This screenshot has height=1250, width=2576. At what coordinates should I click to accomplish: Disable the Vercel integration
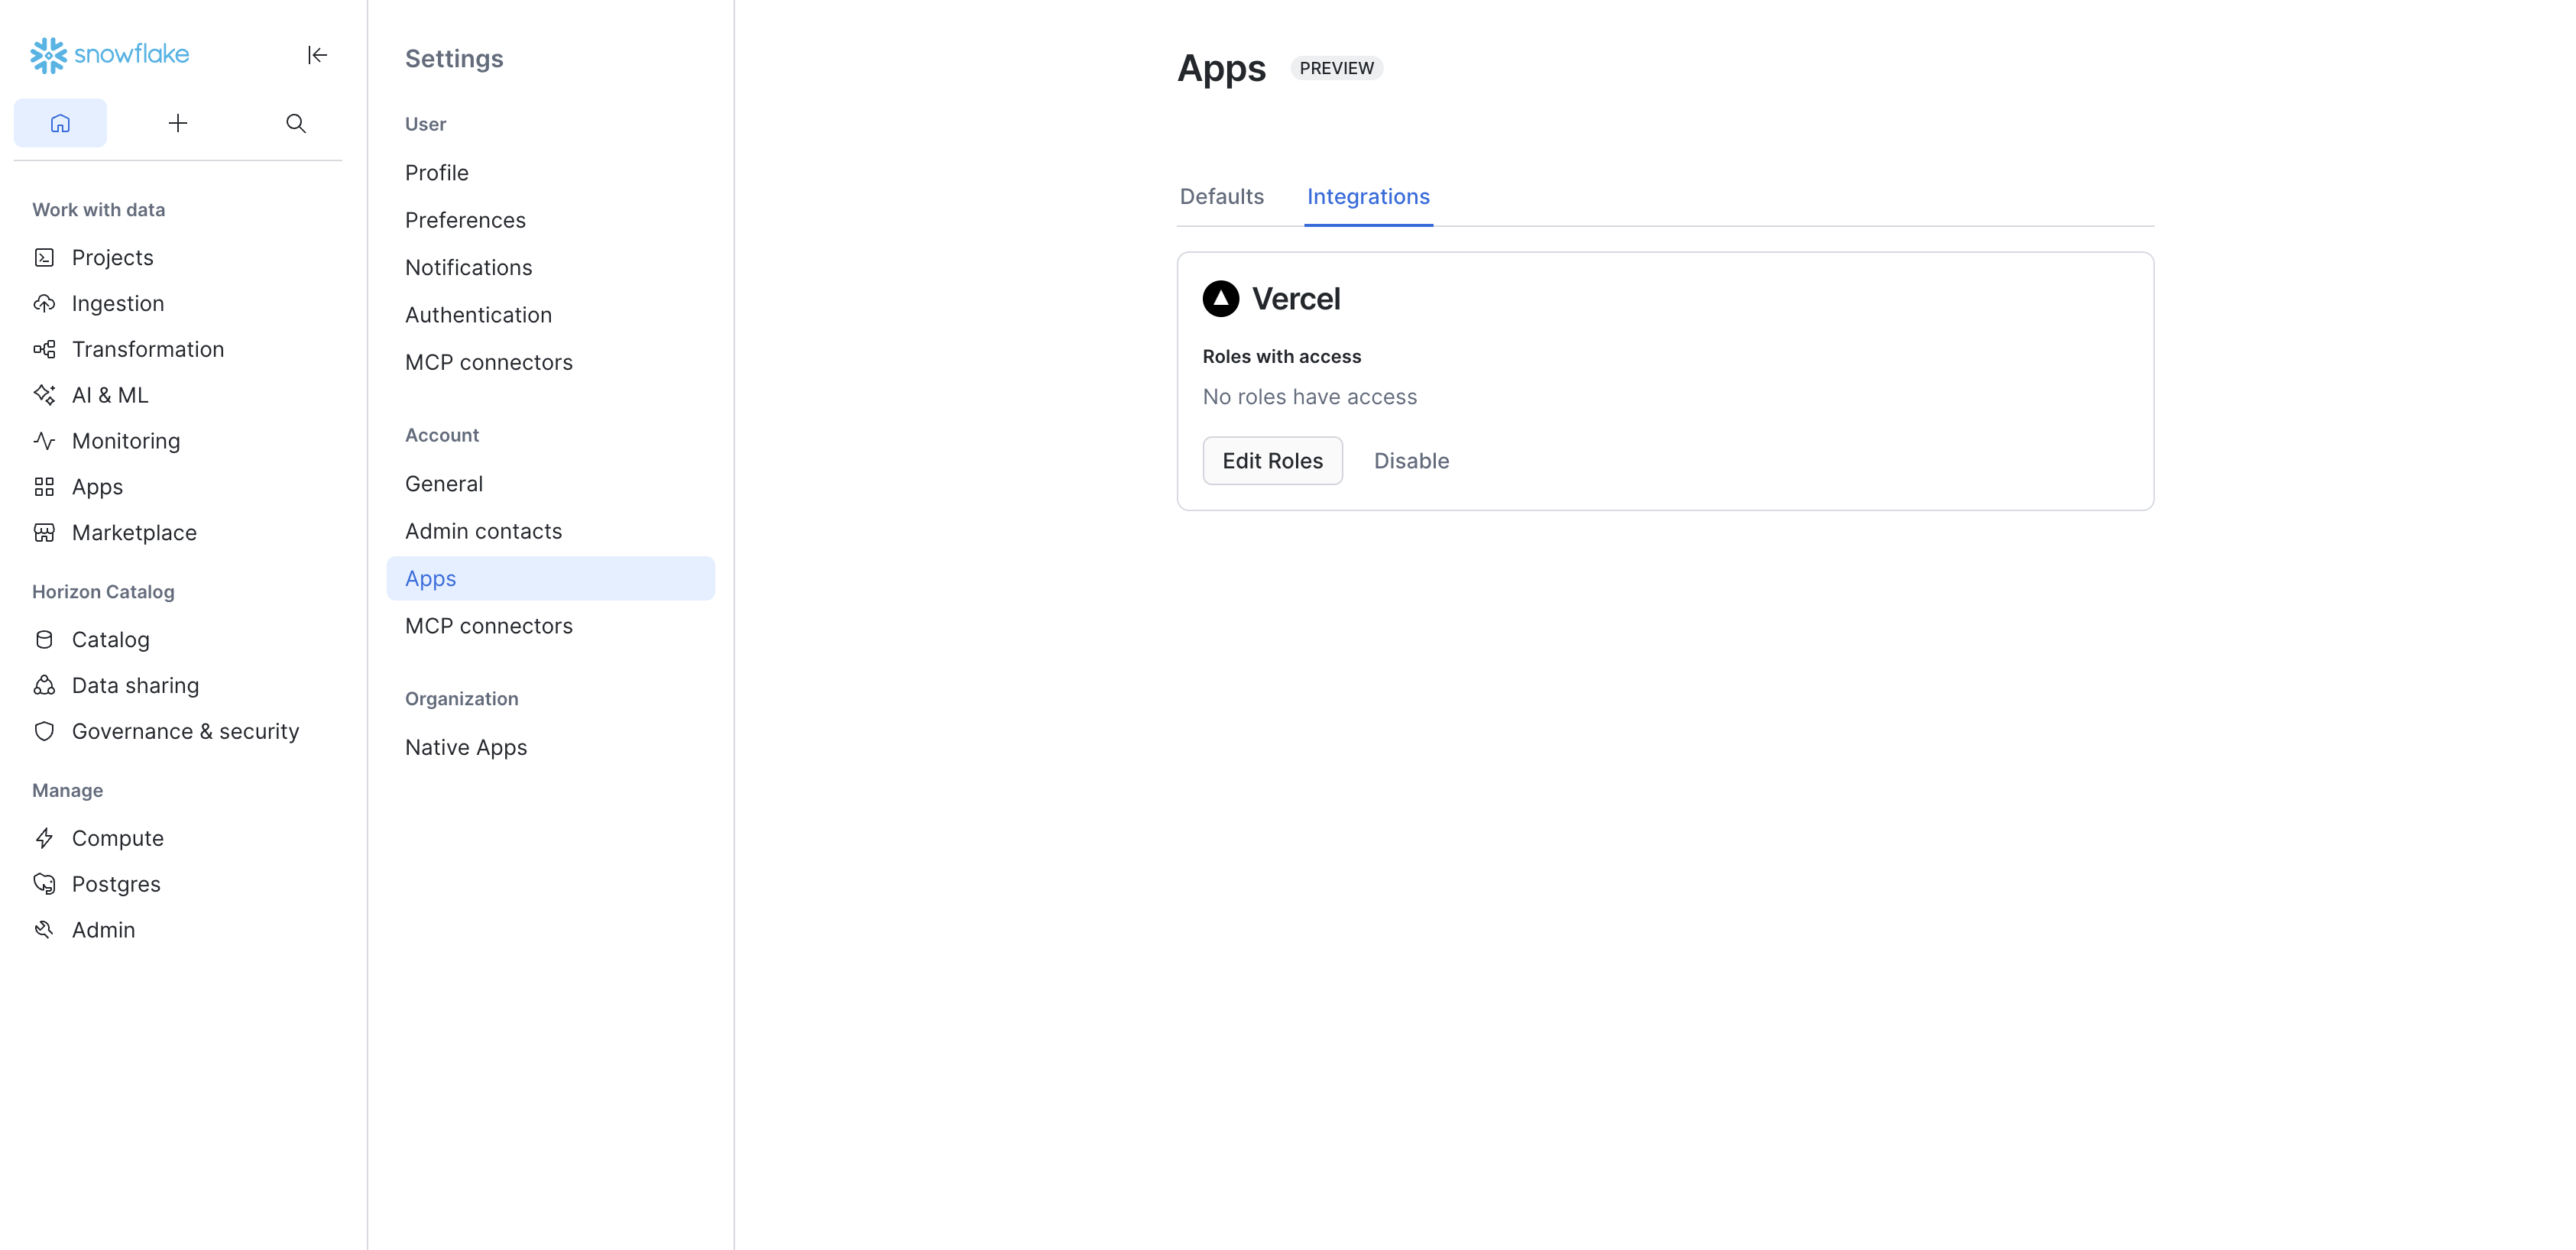coord(1411,461)
